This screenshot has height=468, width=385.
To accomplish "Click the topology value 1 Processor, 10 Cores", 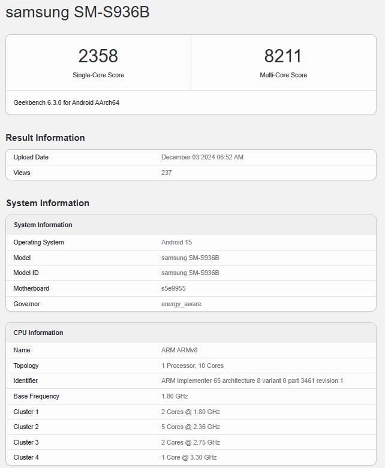I will click(192, 366).
